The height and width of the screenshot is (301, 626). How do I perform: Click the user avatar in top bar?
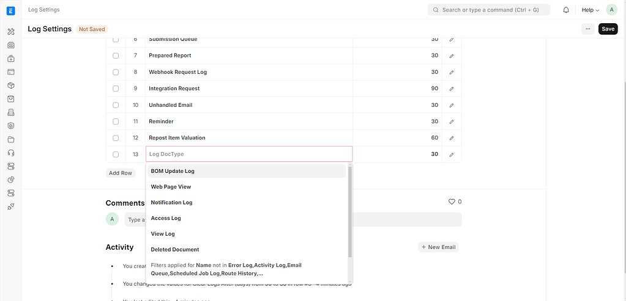tap(611, 10)
